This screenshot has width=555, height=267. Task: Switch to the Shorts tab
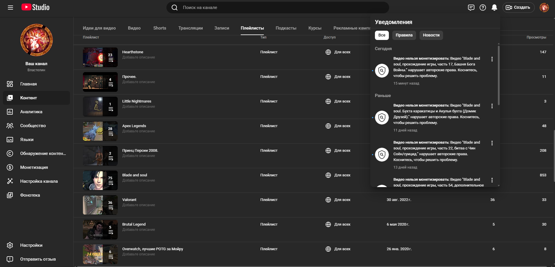coord(159,28)
